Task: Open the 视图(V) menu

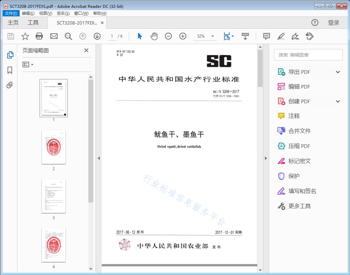Action: [x=45, y=13]
